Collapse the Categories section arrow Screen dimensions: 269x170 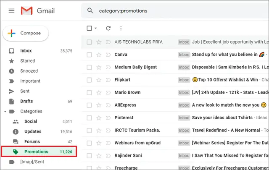5,112
